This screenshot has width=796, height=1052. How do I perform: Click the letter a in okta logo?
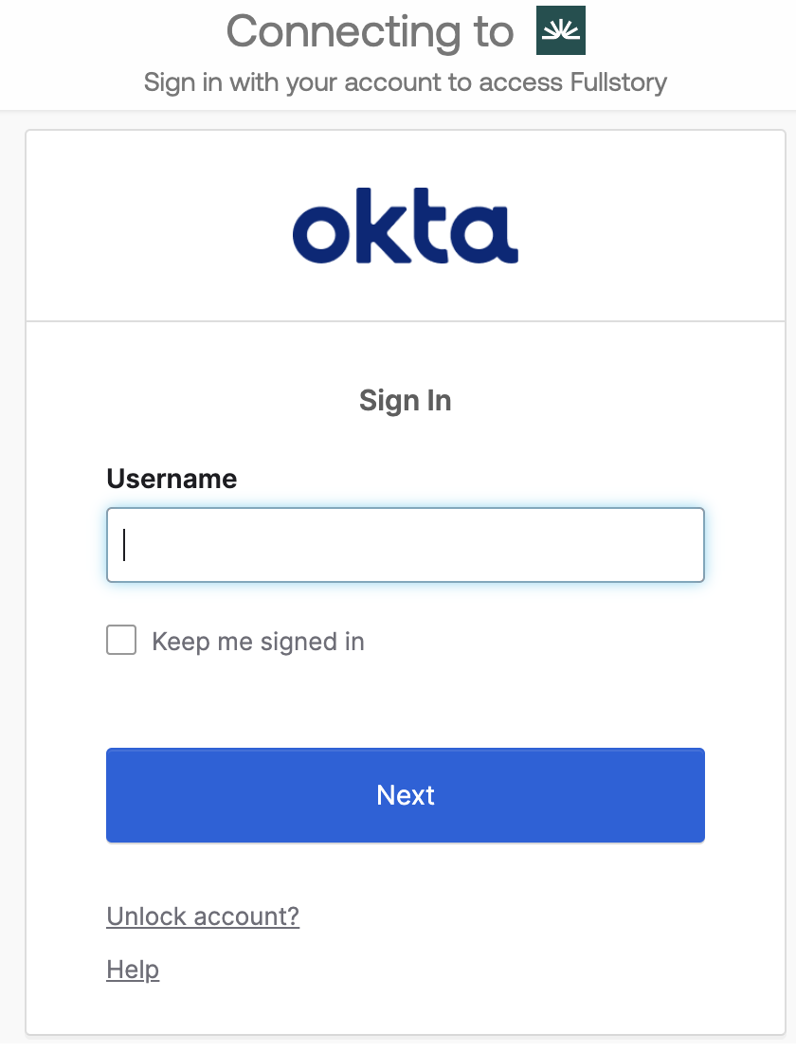tap(487, 235)
